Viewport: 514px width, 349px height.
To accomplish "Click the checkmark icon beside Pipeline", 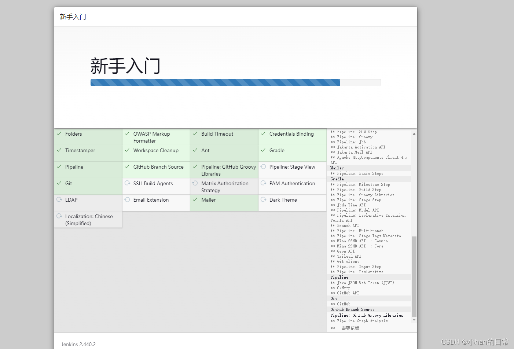I will pos(59,167).
